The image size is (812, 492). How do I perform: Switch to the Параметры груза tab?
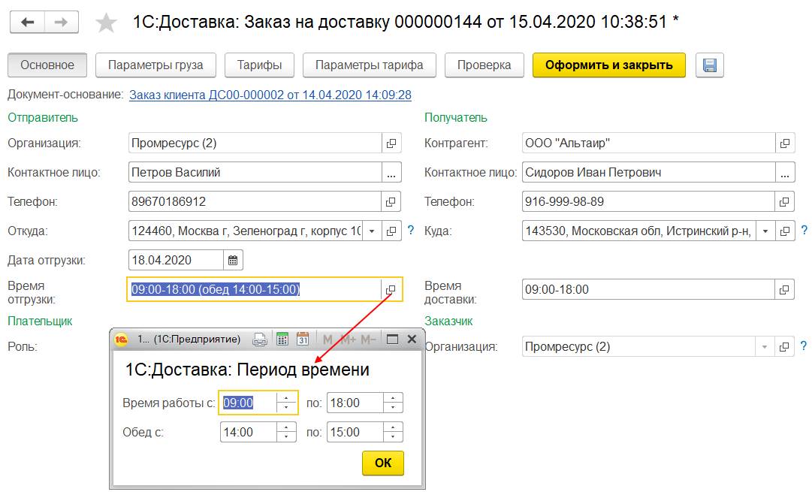click(155, 65)
